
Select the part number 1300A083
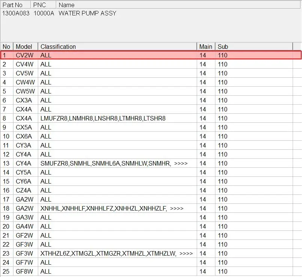(16, 13)
